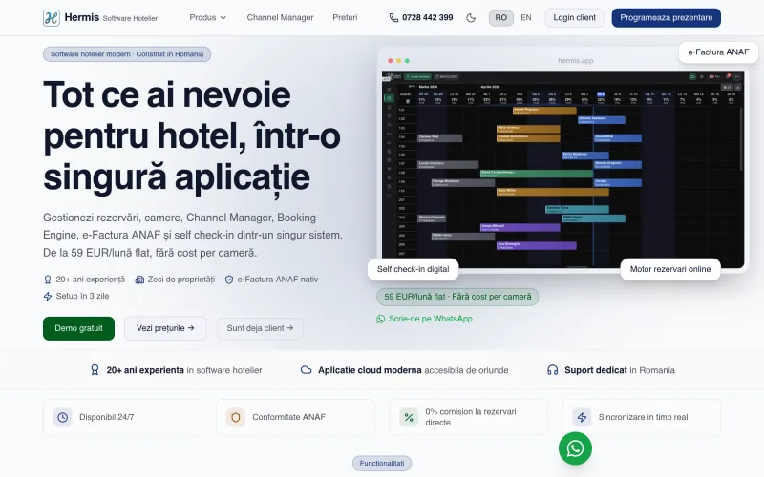Click Conformitate ANAF card text

point(288,417)
